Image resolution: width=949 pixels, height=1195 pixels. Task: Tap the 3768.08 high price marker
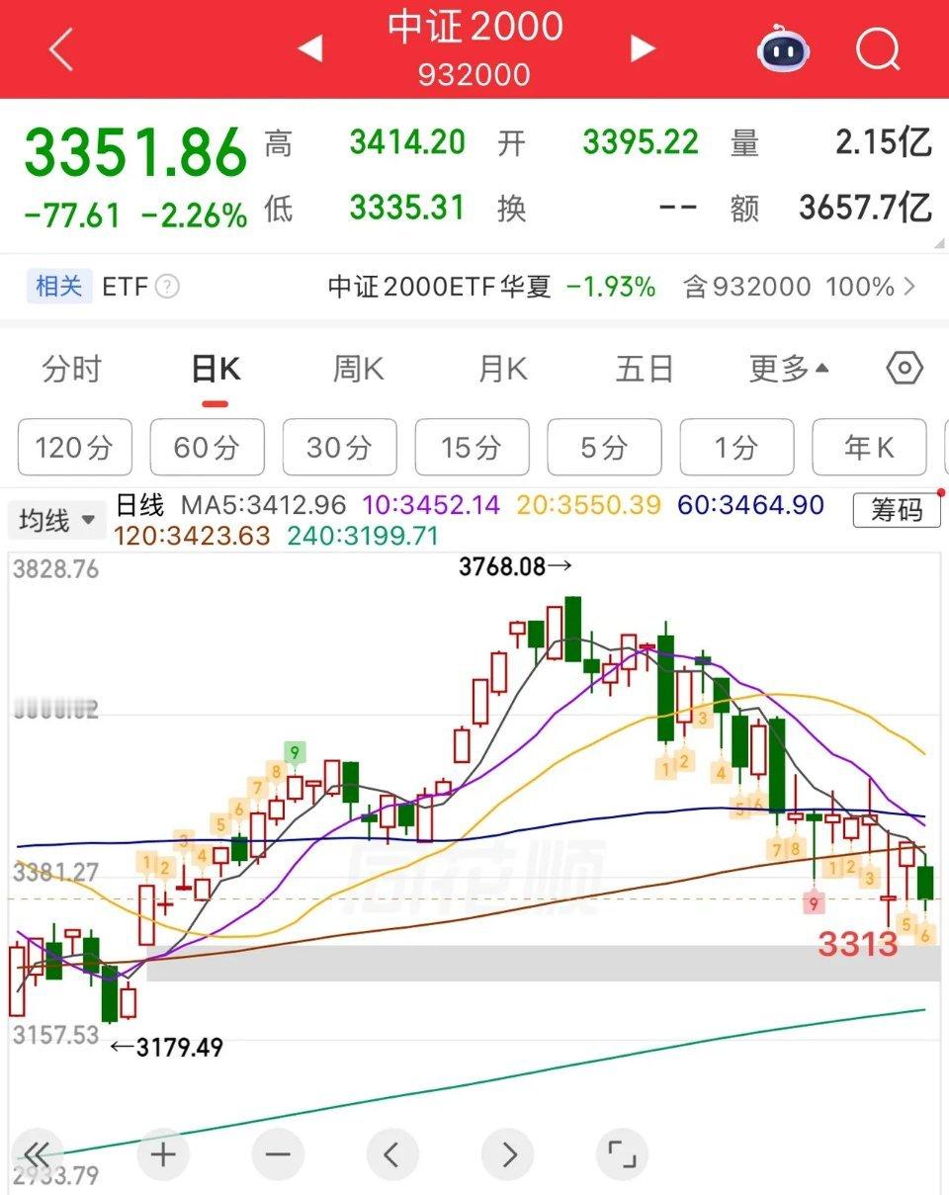[516, 567]
